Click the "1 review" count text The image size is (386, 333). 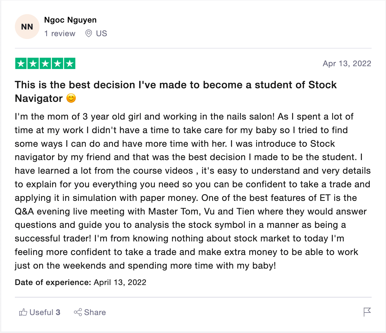pos(60,34)
